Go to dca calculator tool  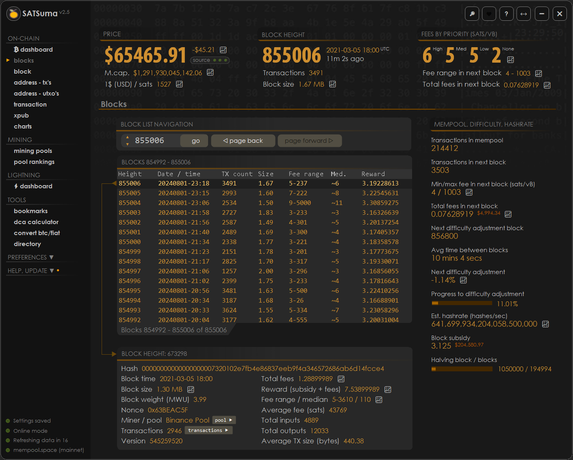click(x=36, y=222)
